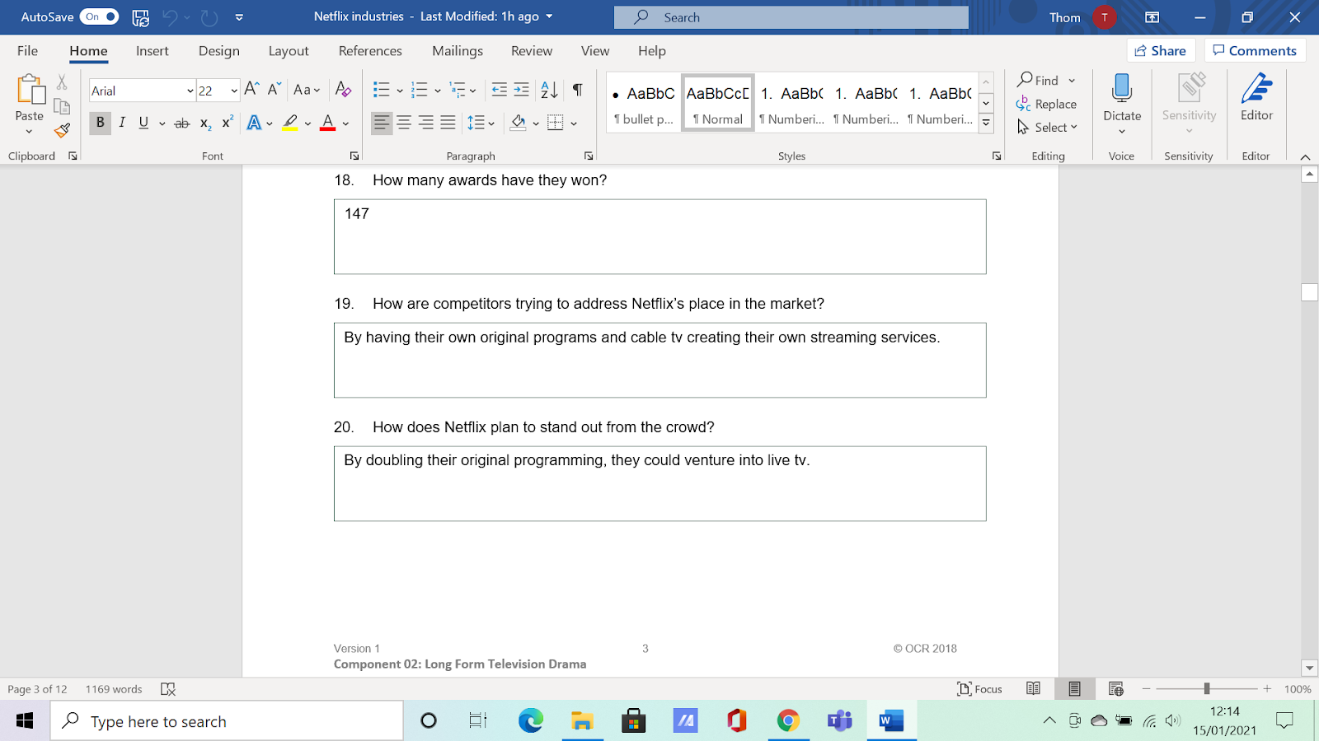Open the font color dropdown arrow
The image size is (1319, 741).
click(345, 123)
